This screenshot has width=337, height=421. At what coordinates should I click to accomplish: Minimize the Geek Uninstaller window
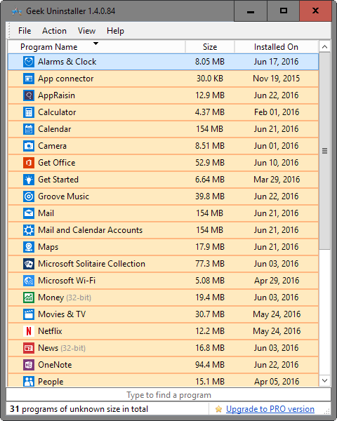click(x=251, y=11)
